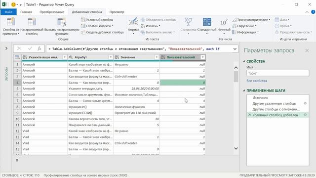Image resolution: width=316 pixels, height=178 pixels.
Task: Expand the formula bar
Action: (235, 49)
